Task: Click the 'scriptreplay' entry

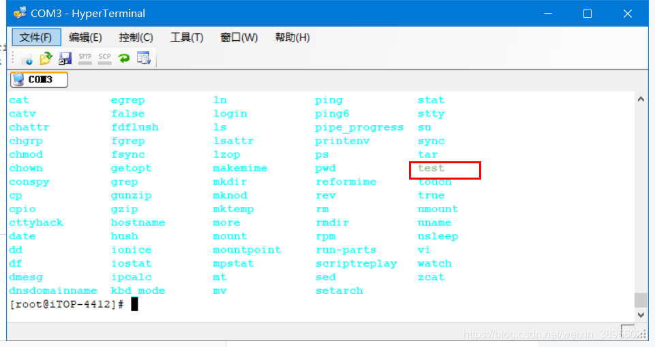Action: coord(356,263)
